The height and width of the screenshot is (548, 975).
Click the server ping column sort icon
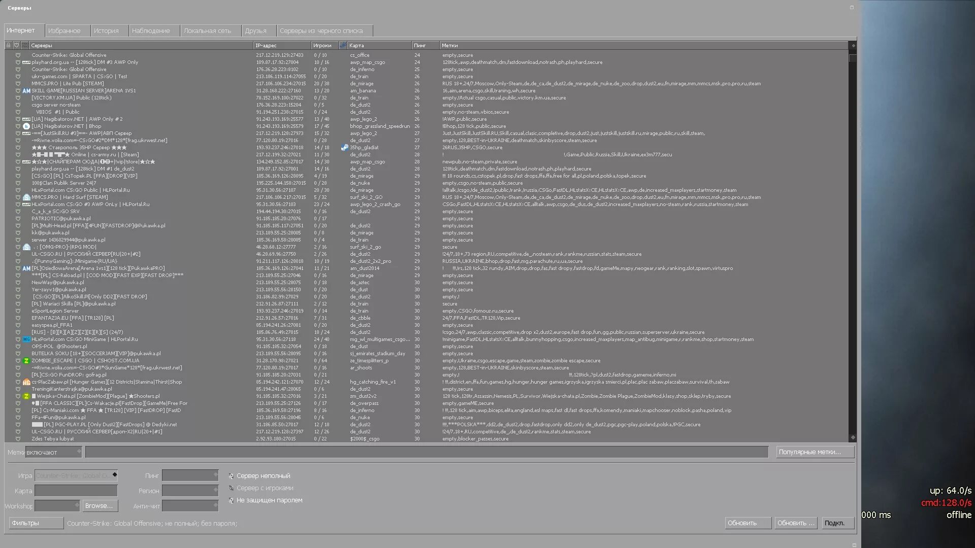pos(420,46)
